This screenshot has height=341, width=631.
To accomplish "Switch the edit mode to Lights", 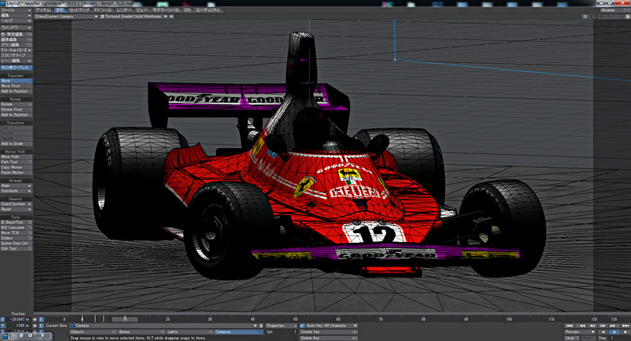I will point(189,332).
